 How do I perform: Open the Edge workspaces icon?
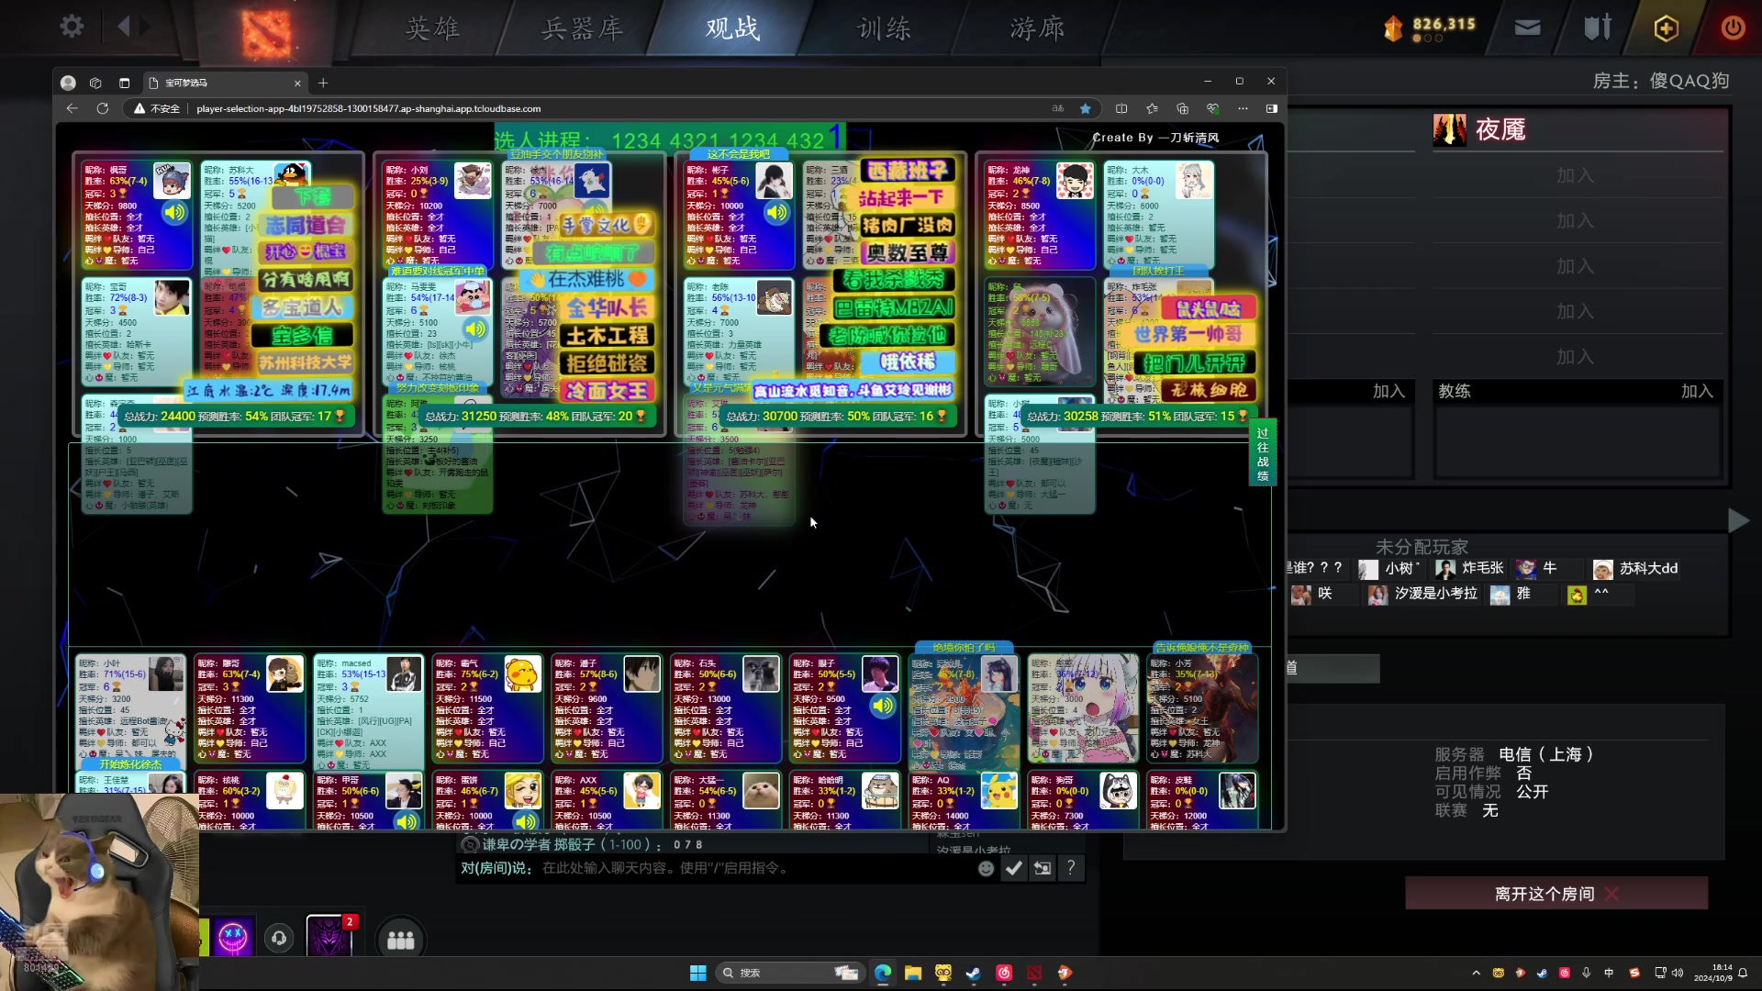[95, 83]
